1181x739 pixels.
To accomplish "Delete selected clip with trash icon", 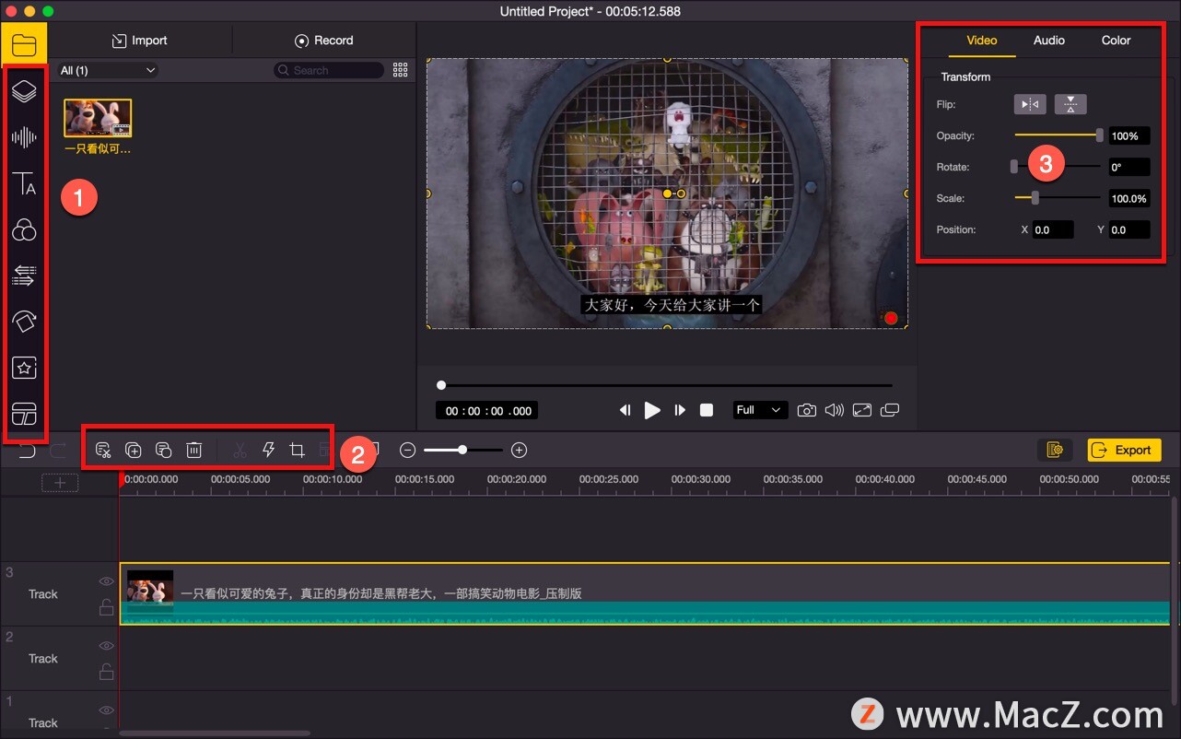I will pyautogui.click(x=193, y=450).
